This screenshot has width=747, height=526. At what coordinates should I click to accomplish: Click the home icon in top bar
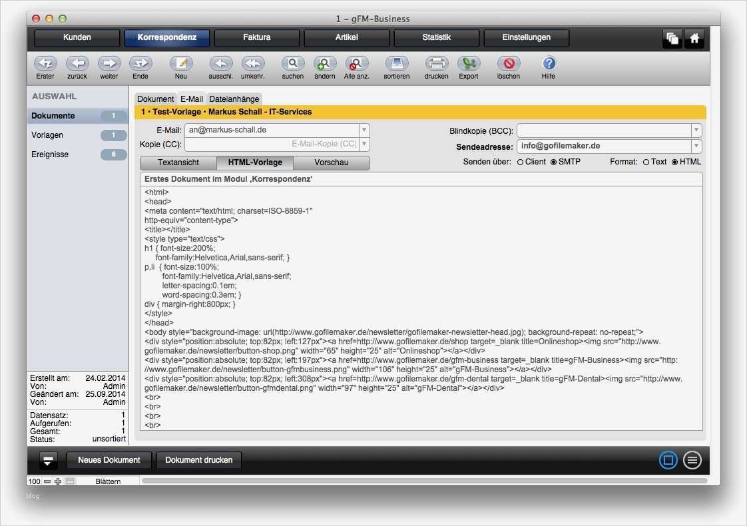click(694, 38)
